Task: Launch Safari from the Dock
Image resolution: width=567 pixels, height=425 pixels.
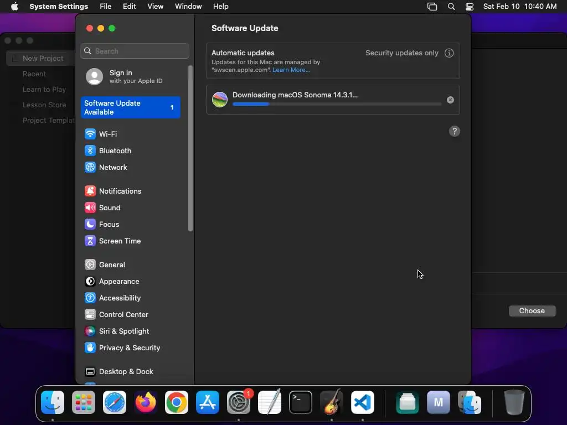Action: tap(115, 402)
